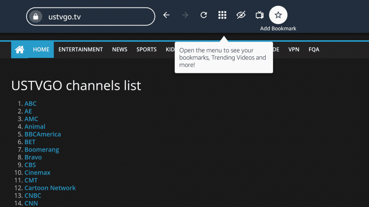Click the TV icon in the toolbar
Viewport: 369px width, 207px height.
259,15
